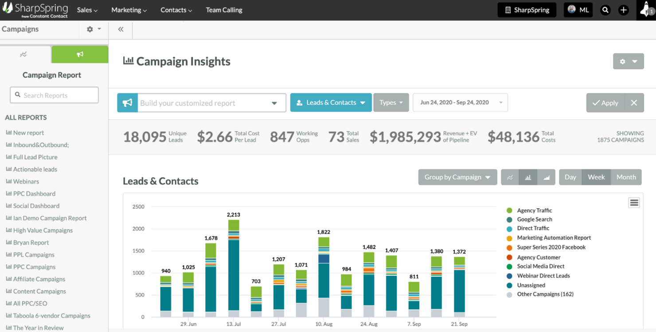Open SharpSpring account switcher button

[x=527, y=10]
